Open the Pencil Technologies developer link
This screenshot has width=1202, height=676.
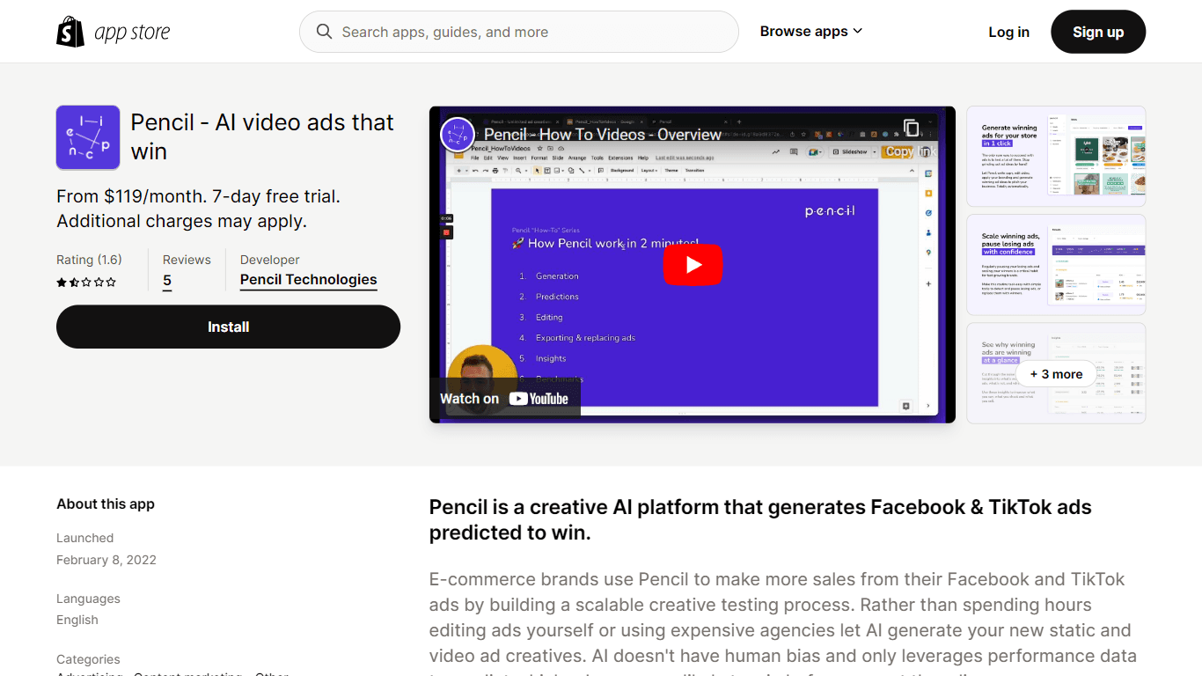pyautogui.click(x=309, y=280)
